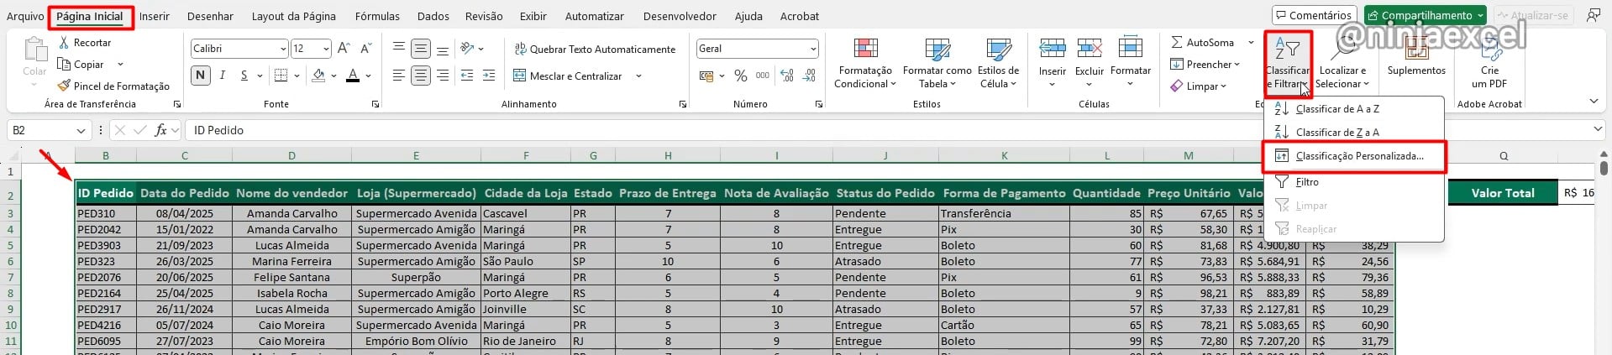Image resolution: width=1612 pixels, height=355 pixels.
Task: Switch to the Dados tab
Action: click(433, 16)
